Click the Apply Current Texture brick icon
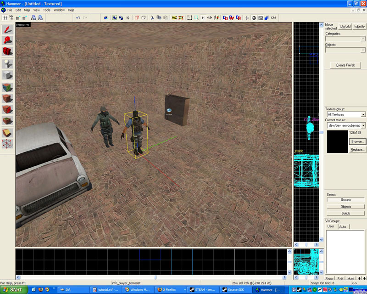This screenshot has width=367, height=294. [7, 98]
